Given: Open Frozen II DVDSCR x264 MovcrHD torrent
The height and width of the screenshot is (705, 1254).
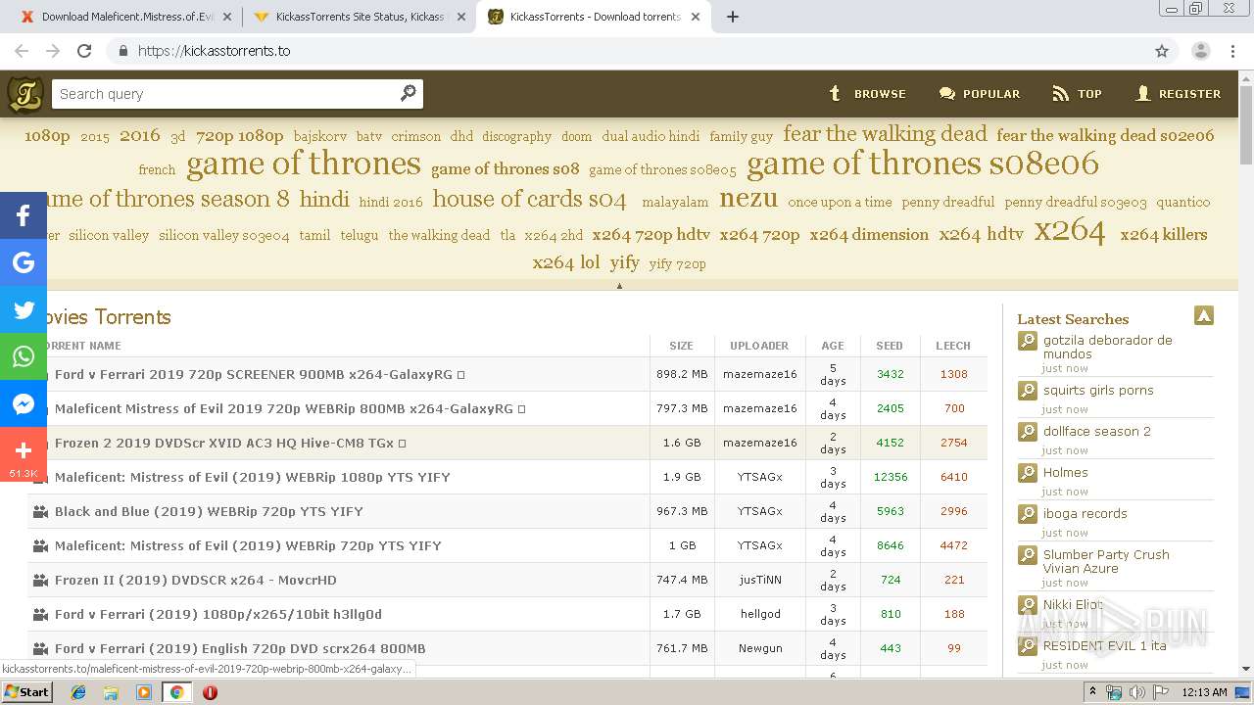Looking at the screenshot, I should 196,580.
